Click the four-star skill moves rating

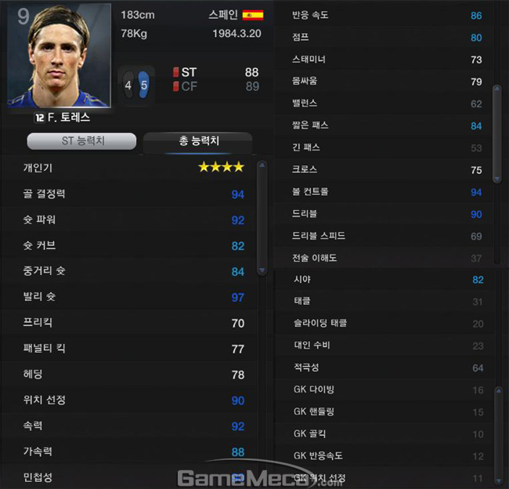[x=221, y=167]
